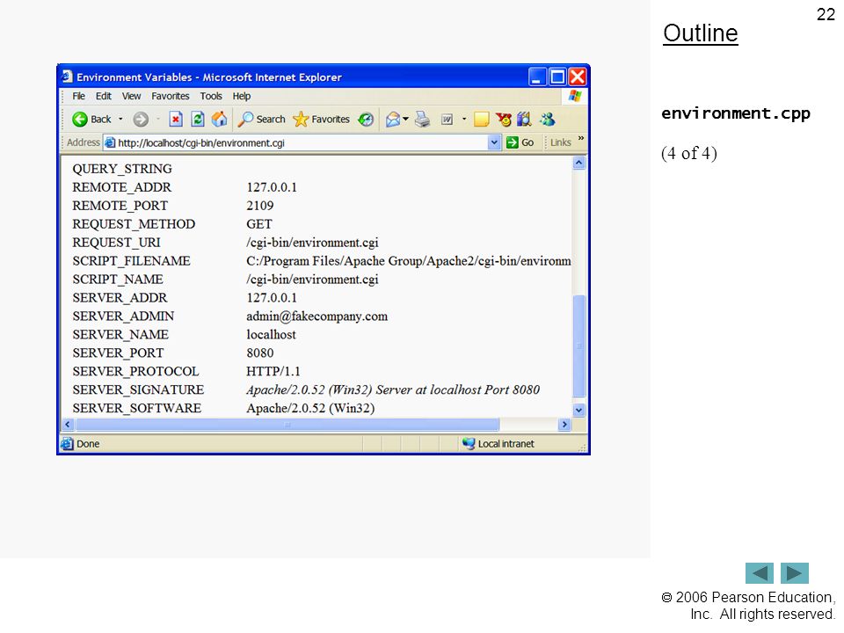
Task: Expand the Edit with Word dropdown arrow
Action: coord(464,119)
